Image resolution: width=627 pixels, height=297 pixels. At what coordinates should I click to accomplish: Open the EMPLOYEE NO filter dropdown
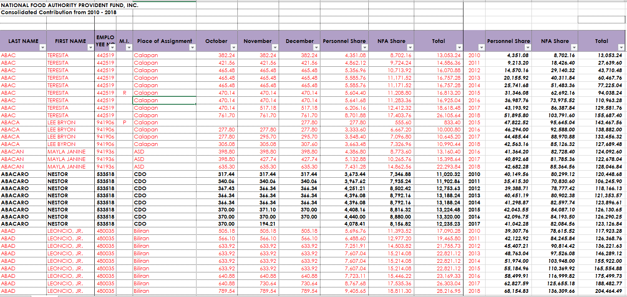[x=112, y=48]
